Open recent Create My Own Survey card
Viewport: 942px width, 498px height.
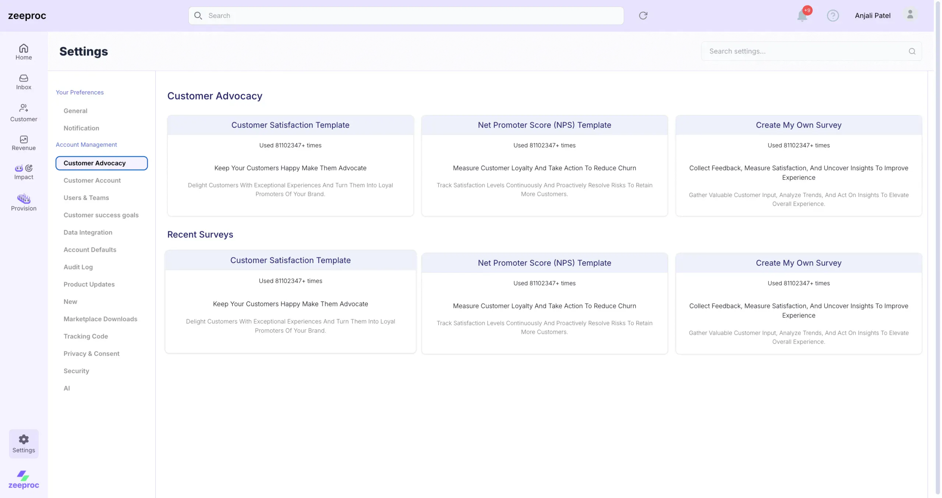[x=798, y=303]
